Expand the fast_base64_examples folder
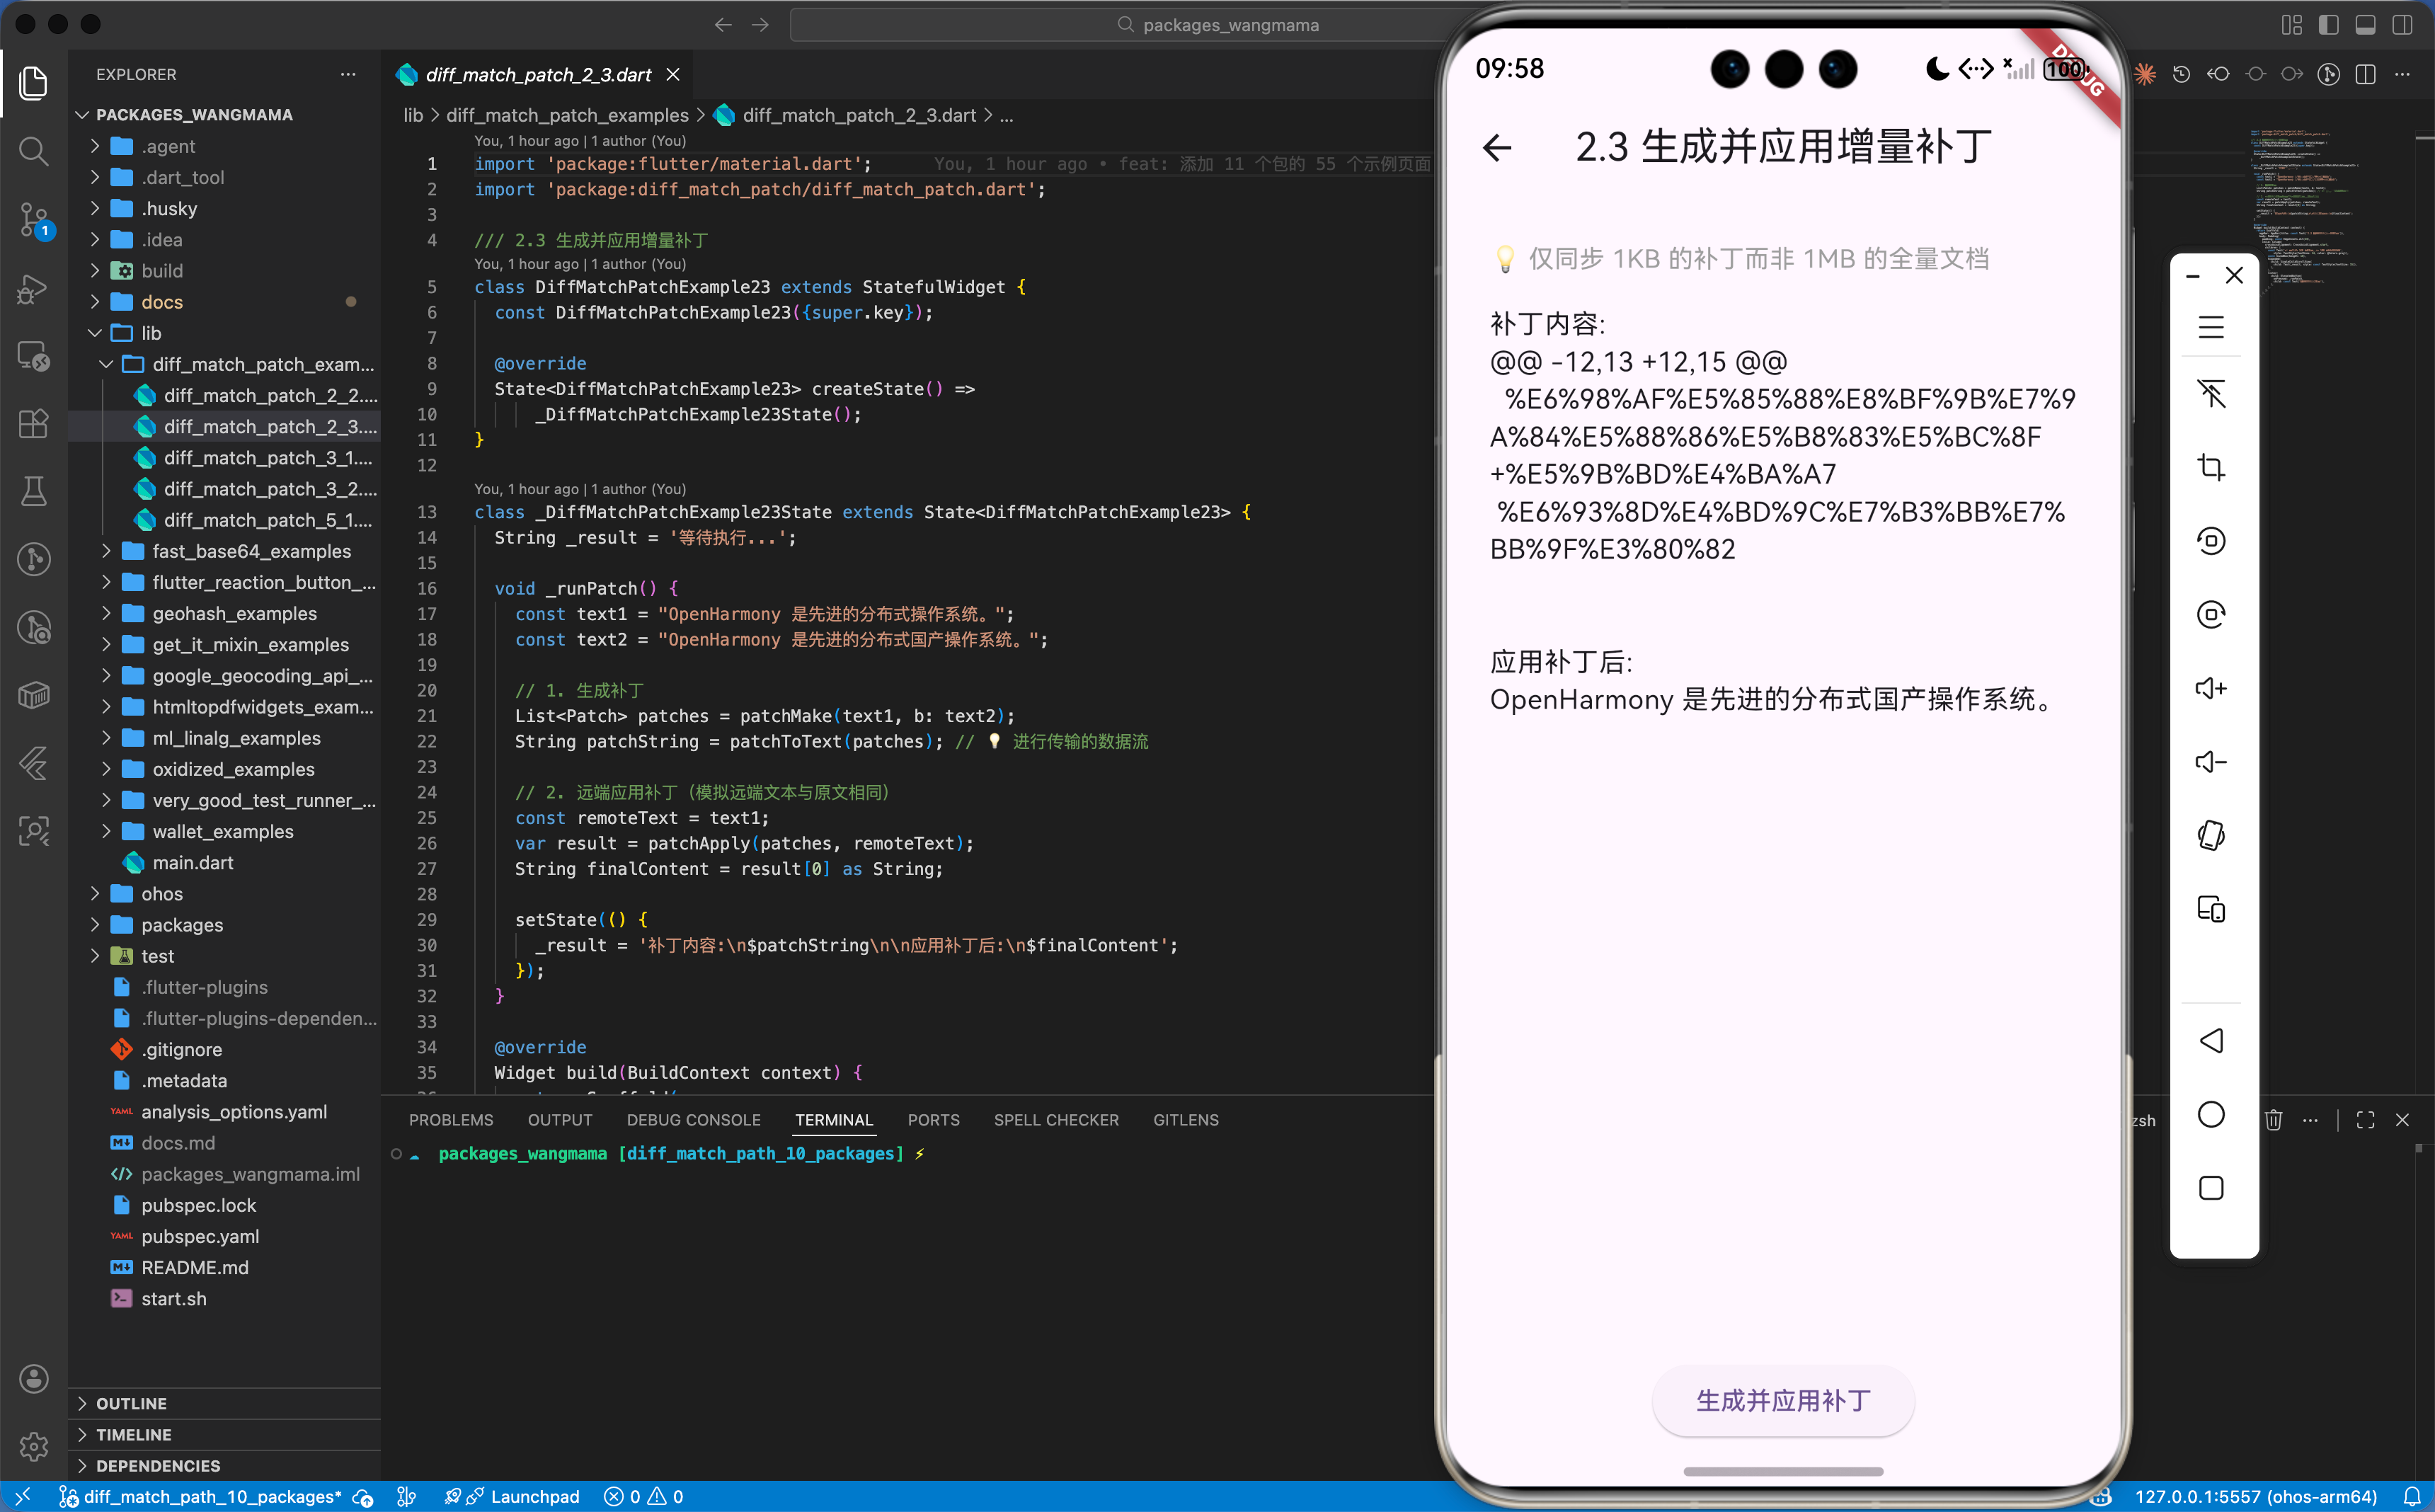 [251, 551]
